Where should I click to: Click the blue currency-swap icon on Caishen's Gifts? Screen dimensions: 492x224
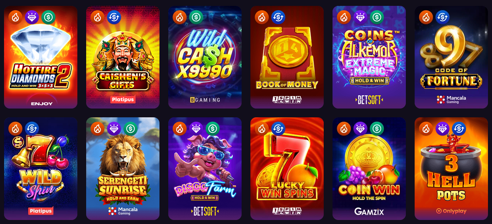coord(114,17)
